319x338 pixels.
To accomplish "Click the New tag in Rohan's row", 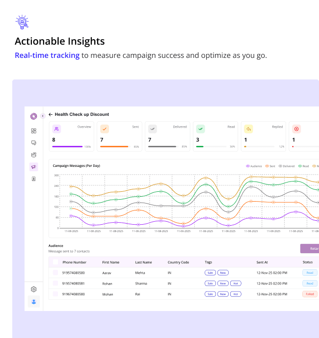I will click(223, 284).
